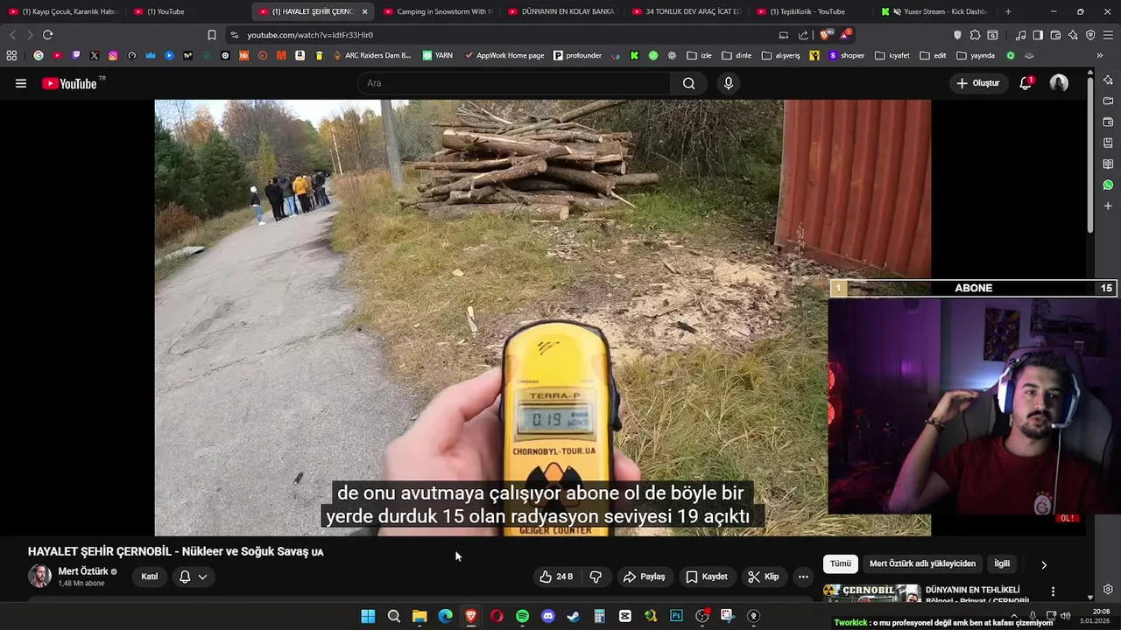
Task: Open the shopier bookmark
Action: (847, 55)
